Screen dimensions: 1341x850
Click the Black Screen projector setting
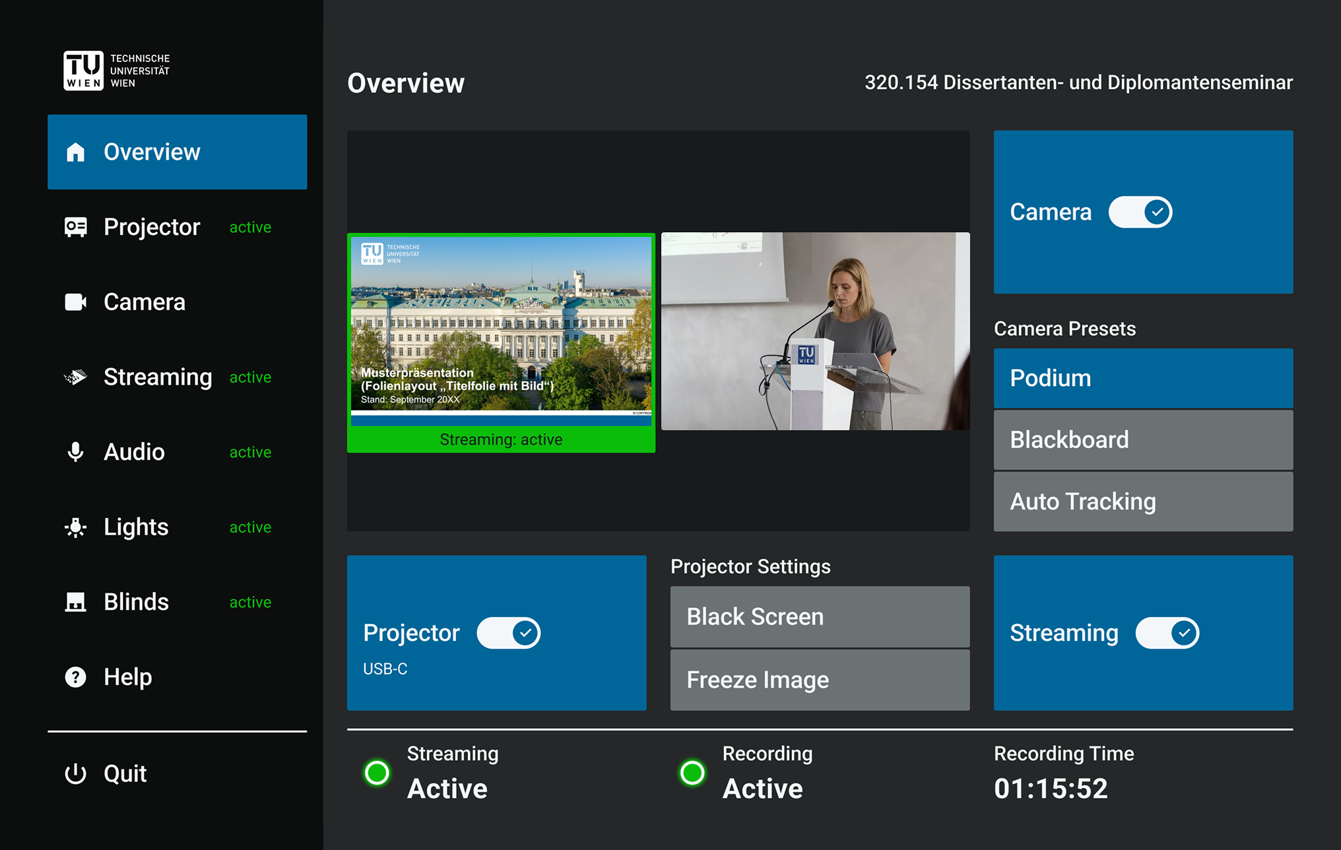[820, 616]
